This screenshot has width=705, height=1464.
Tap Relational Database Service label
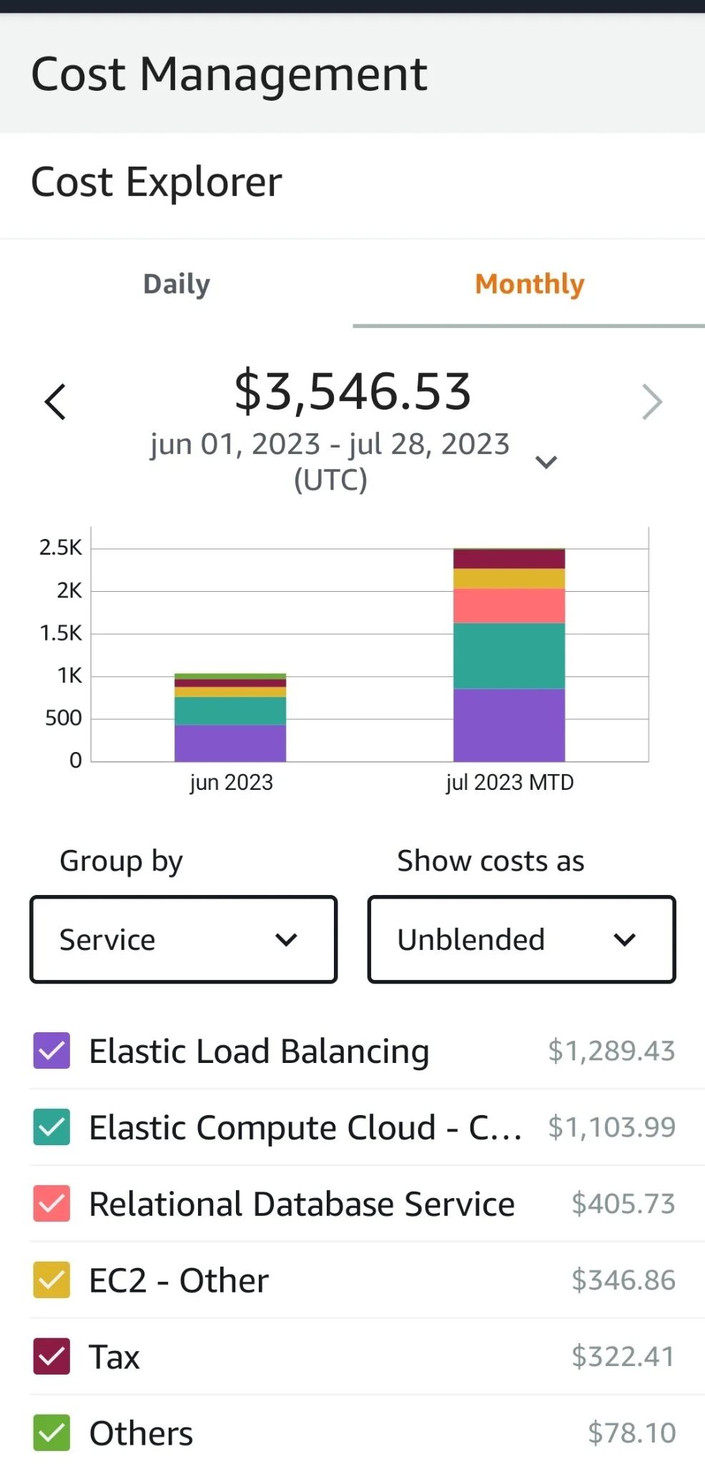coord(302,1205)
